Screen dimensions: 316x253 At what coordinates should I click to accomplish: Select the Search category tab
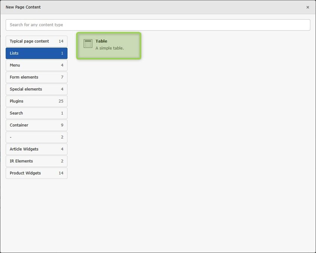tap(36, 113)
